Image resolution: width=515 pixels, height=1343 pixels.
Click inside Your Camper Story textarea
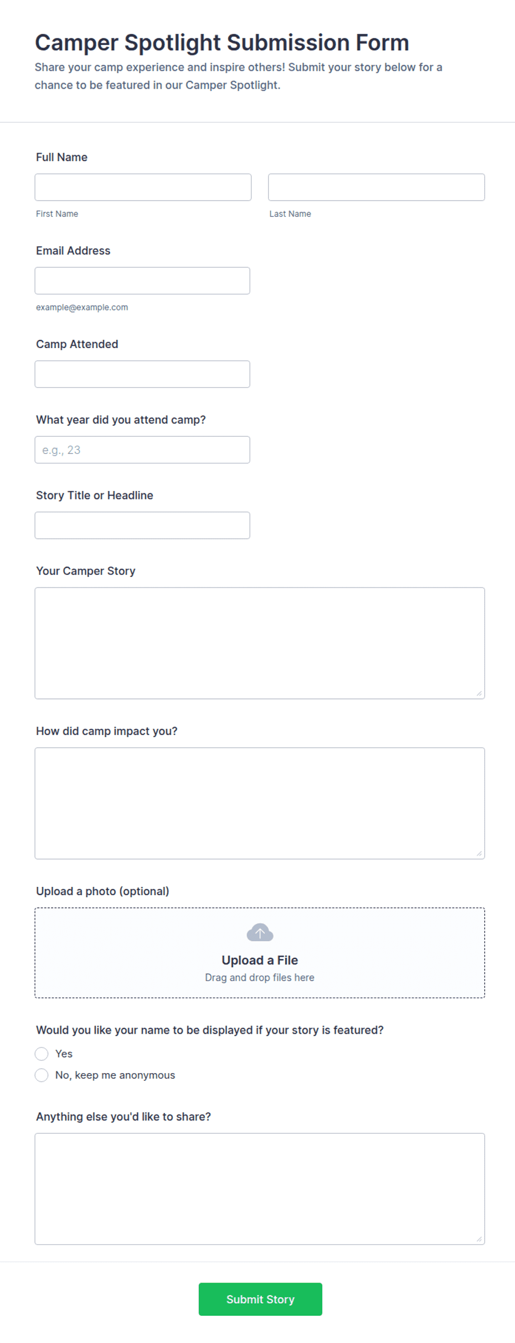coord(260,643)
